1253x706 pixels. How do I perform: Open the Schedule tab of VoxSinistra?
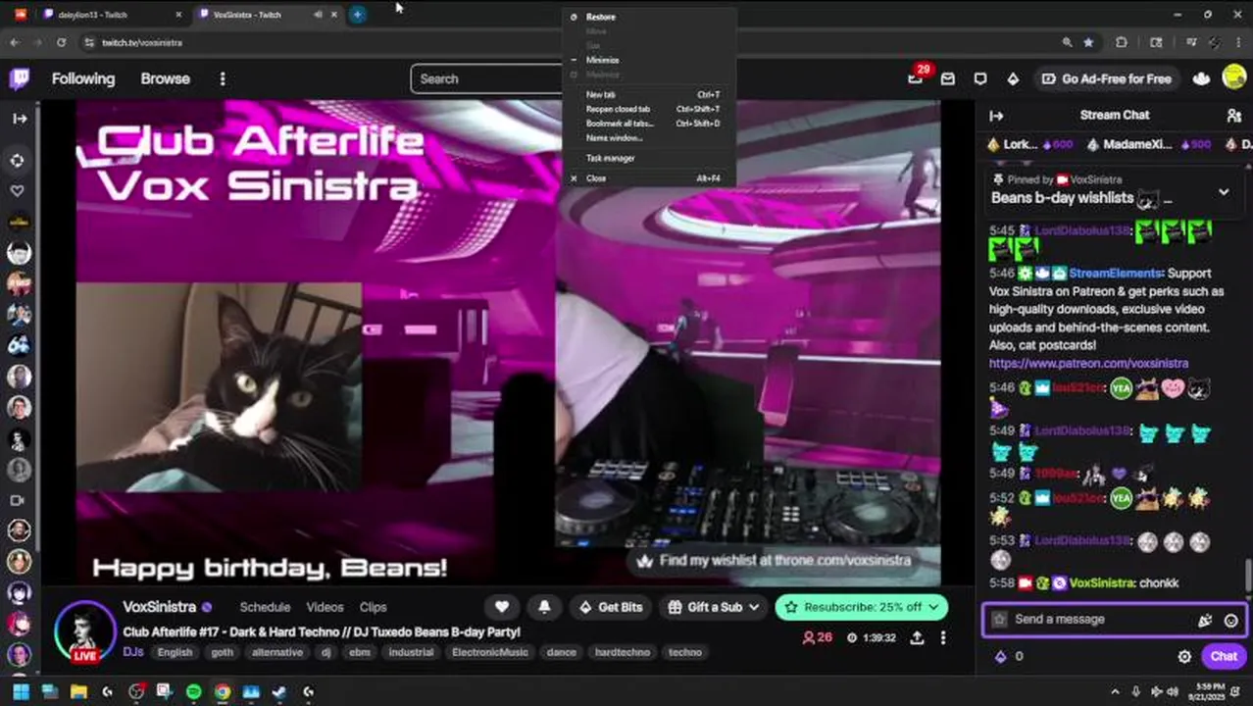point(265,608)
